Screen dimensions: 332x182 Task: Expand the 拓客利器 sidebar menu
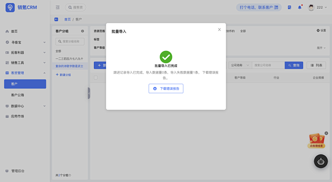tap(25, 52)
